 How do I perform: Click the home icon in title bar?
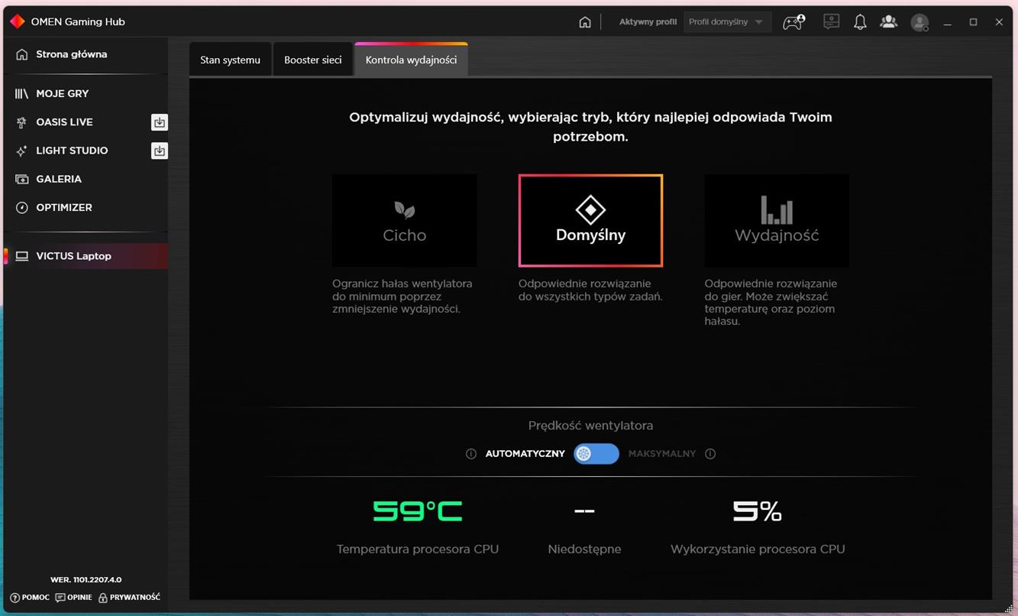[585, 22]
